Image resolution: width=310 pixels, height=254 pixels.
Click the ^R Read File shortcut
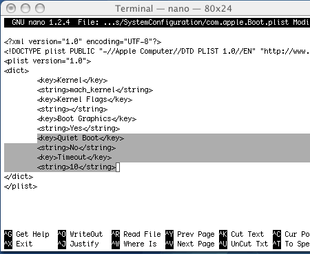tap(136, 234)
